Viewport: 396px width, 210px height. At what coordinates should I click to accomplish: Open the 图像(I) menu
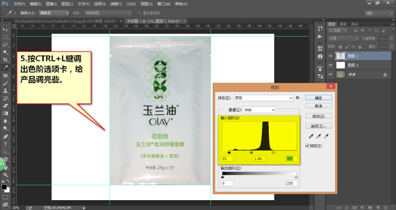point(51,4)
